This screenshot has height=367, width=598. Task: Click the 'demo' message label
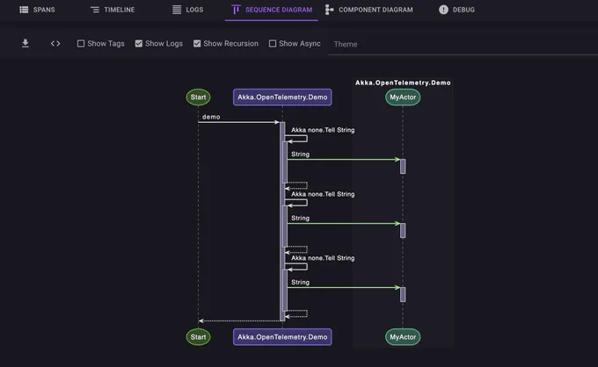[x=211, y=117]
